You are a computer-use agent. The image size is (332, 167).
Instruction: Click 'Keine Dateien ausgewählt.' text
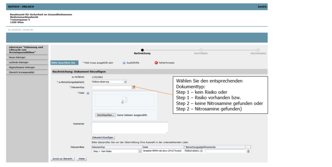132,115
